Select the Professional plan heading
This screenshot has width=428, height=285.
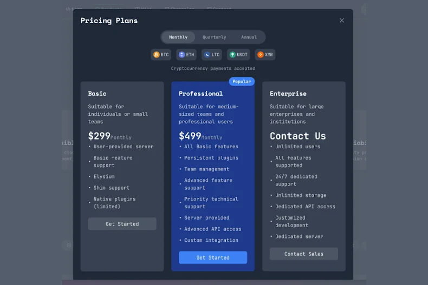pyautogui.click(x=200, y=94)
